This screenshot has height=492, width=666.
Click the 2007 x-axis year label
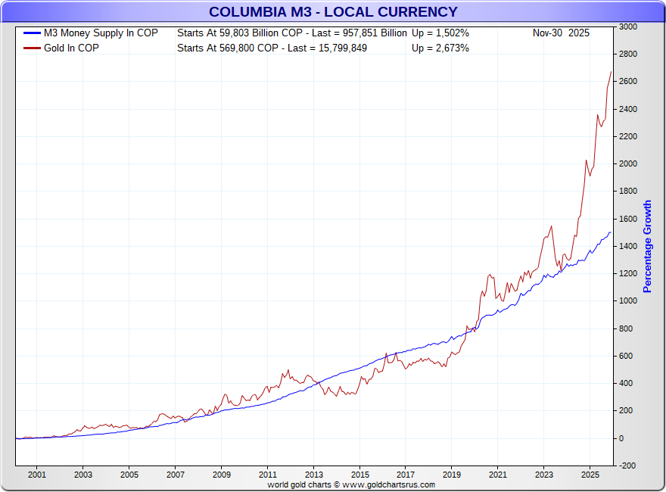[x=176, y=475]
